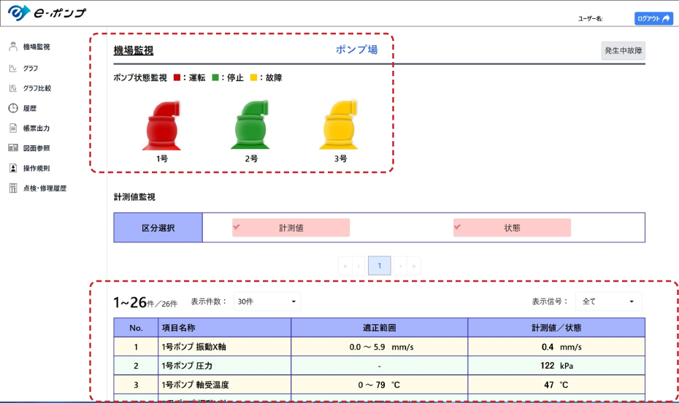Click the 履歴 clock icon
This screenshot has width=679, height=403.
point(13,108)
